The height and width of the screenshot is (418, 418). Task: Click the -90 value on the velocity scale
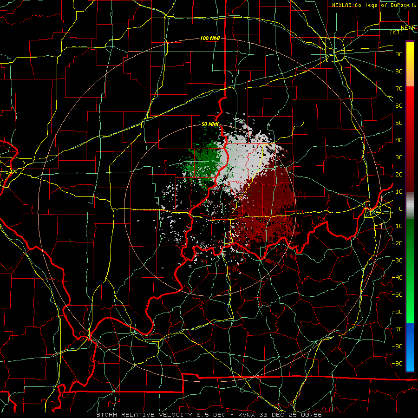tap(398, 364)
